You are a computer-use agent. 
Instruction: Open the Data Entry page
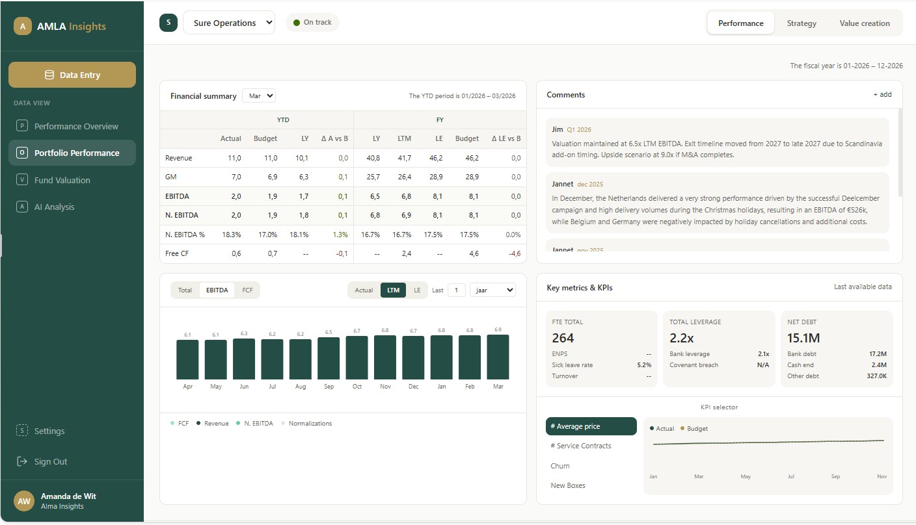[x=72, y=75]
